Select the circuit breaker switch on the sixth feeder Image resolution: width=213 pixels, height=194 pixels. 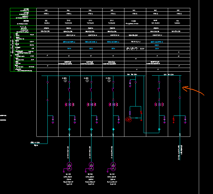(159, 90)
